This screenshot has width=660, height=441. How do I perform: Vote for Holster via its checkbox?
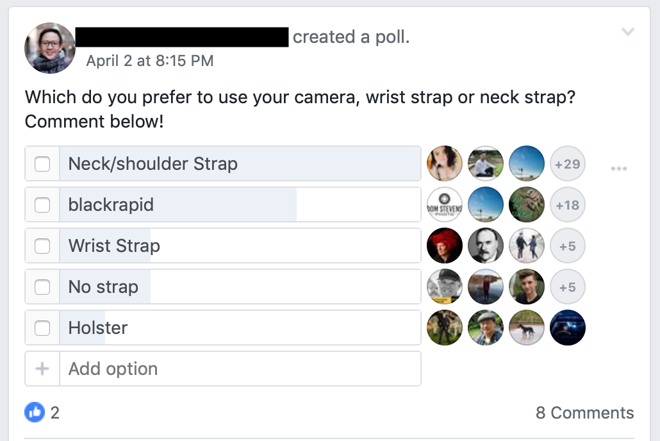pyautogui.click(x=42, y=328)
